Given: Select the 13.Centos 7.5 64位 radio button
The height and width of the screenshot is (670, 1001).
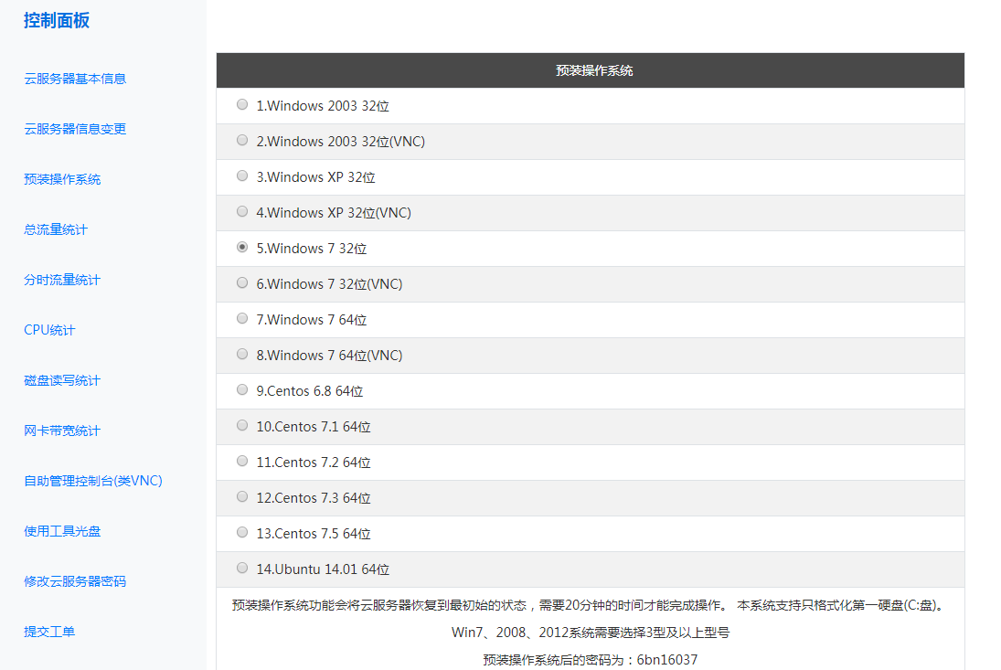Looking at the screenshot, I should [242, 532].
